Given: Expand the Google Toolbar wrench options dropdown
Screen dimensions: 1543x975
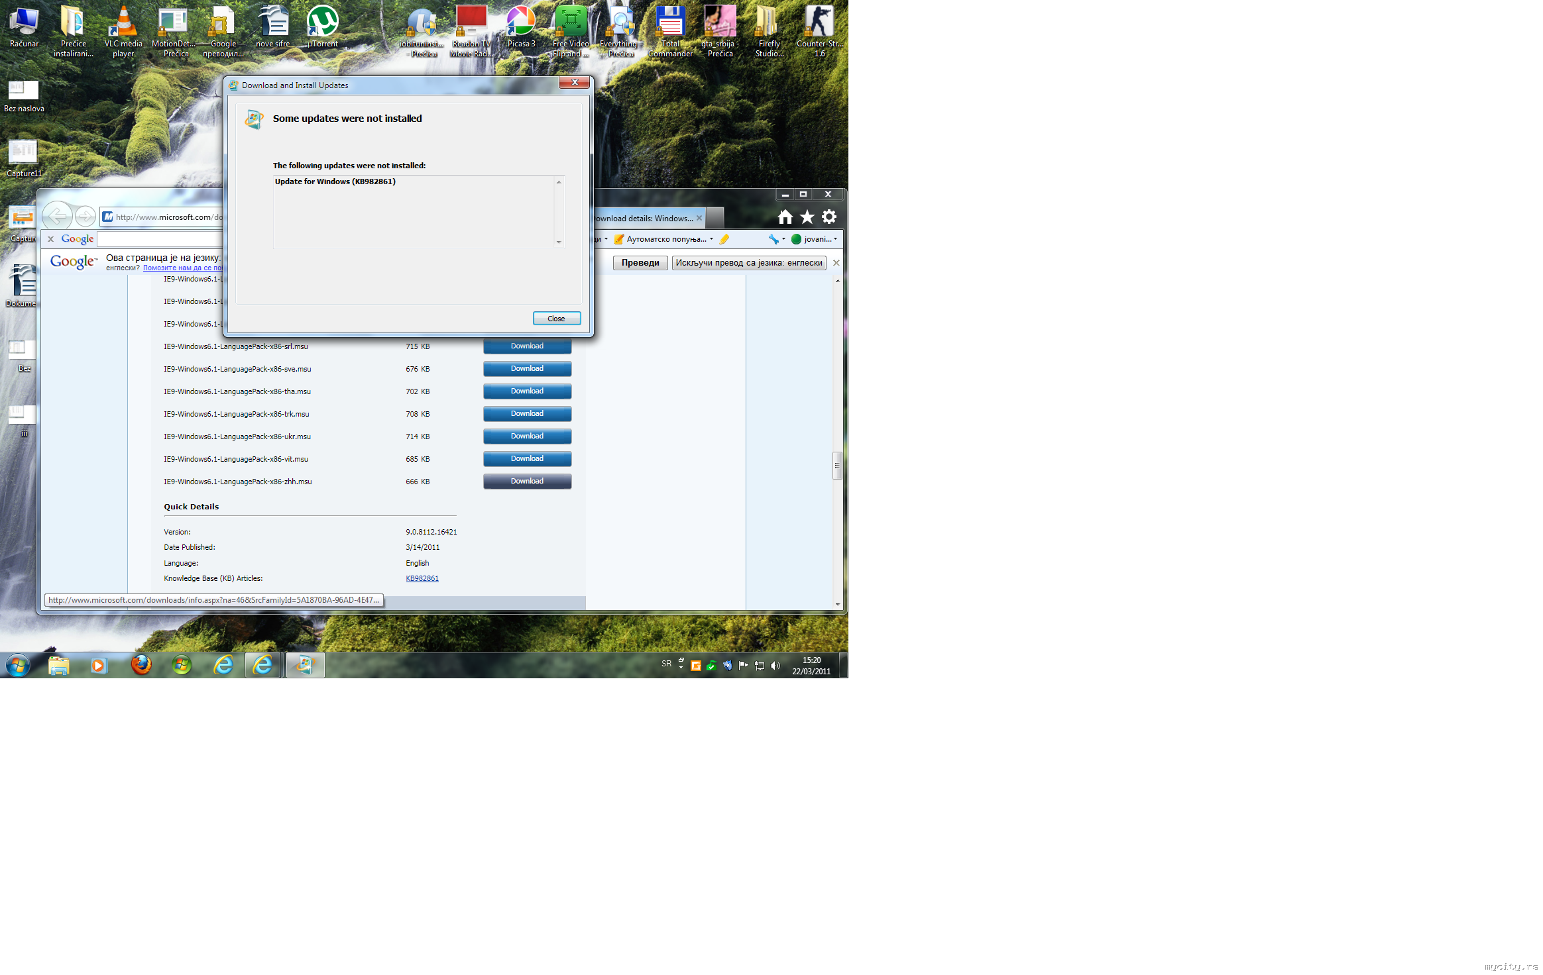Looking at the screenshot, I should click(x=777, y=239).
